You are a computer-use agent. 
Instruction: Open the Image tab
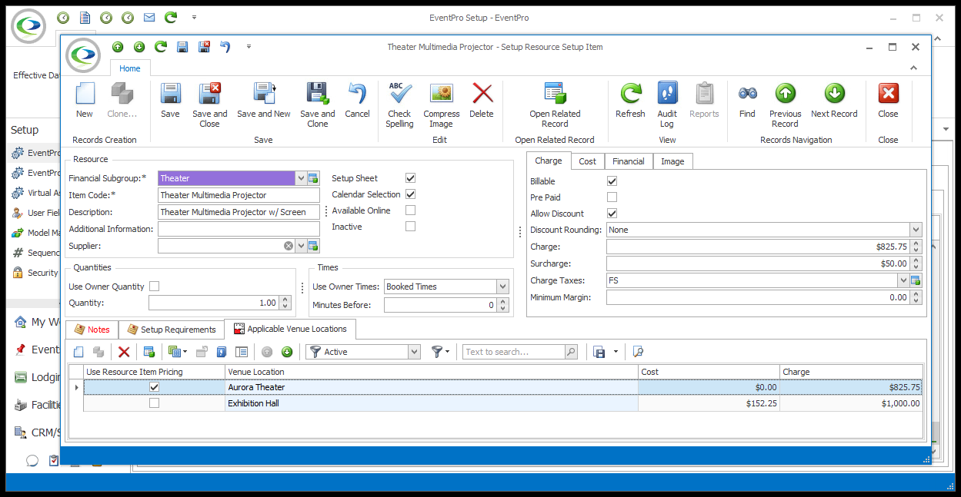click(x=672, y=161)
